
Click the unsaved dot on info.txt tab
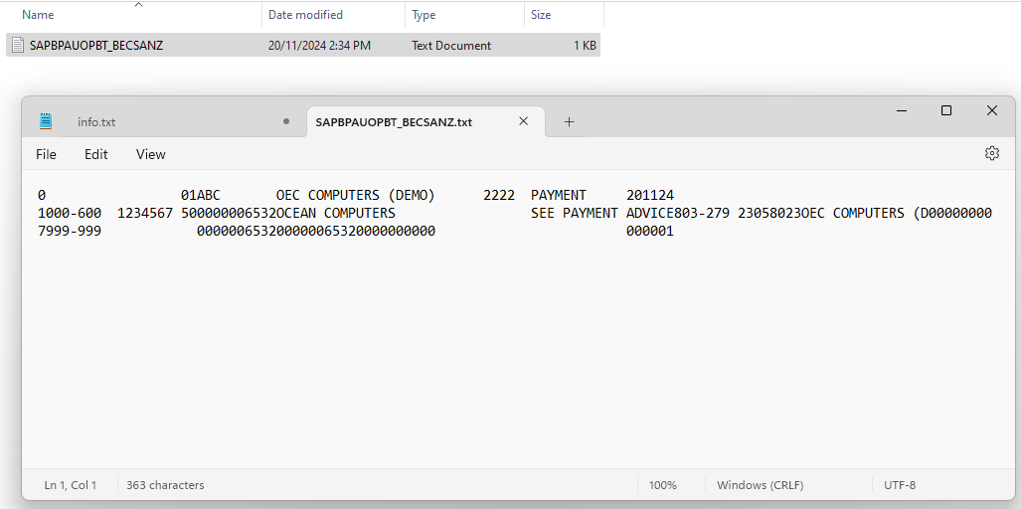[286, 121]
